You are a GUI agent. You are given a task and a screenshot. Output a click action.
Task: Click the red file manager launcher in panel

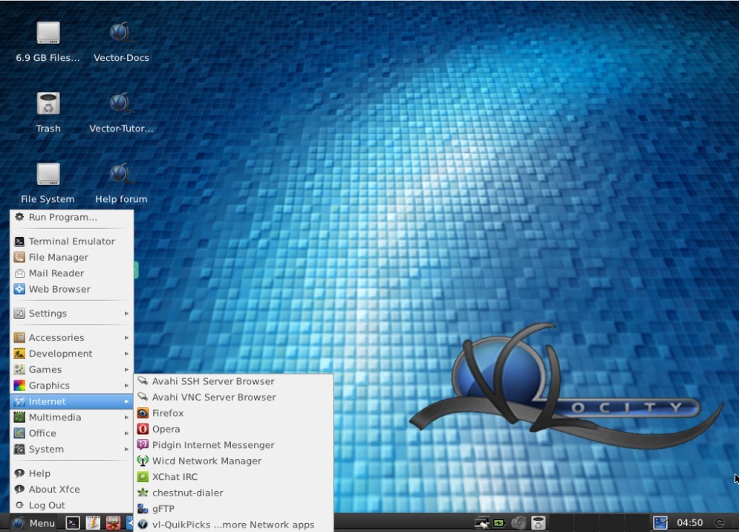[113, 522]
